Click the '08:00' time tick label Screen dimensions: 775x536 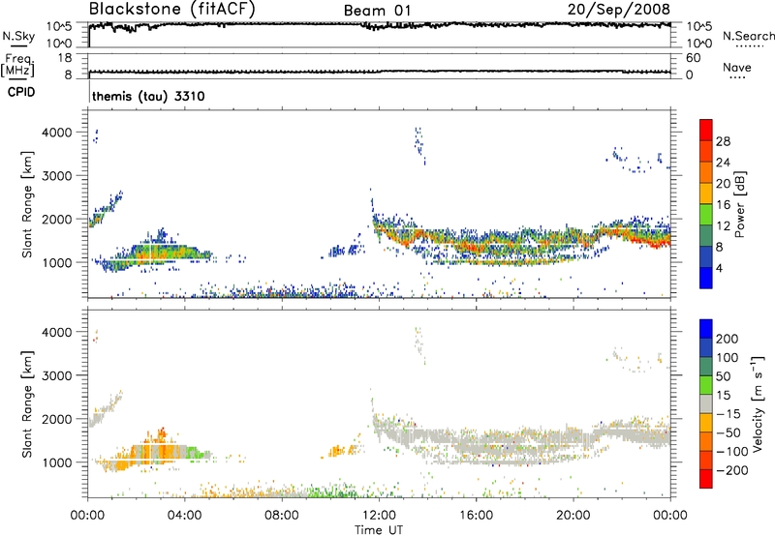[282, 516]
